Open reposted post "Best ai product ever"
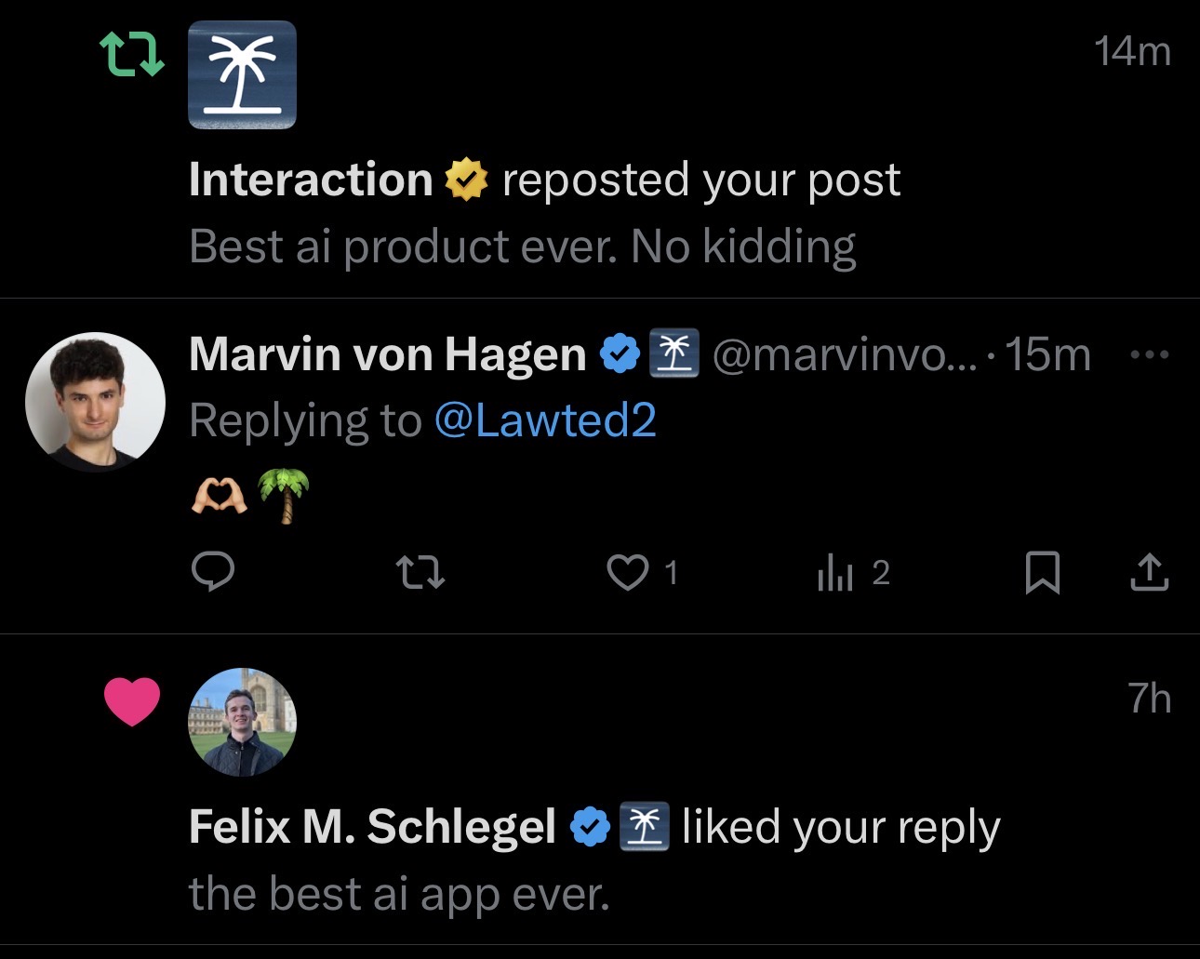This screenshot has width=1200, height=959. [x=522, y=246]
